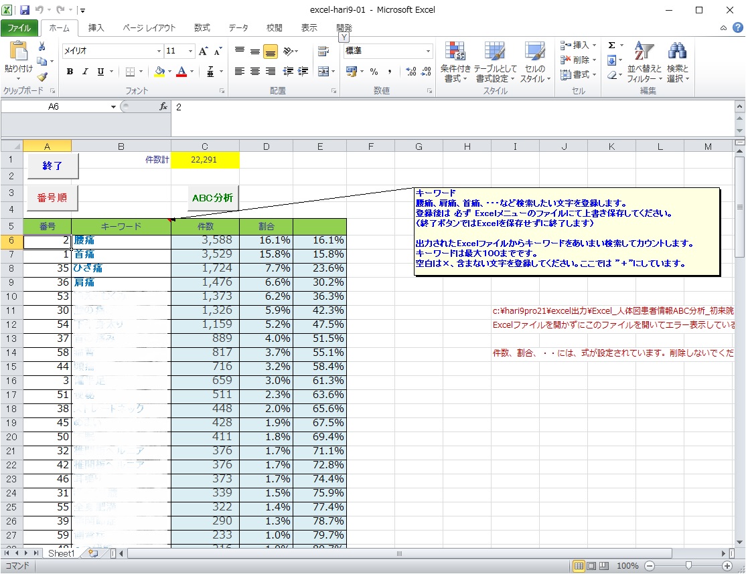Click the Clear eraser icon
Viewport: 746px width, 574px height.
click(612, 75)
